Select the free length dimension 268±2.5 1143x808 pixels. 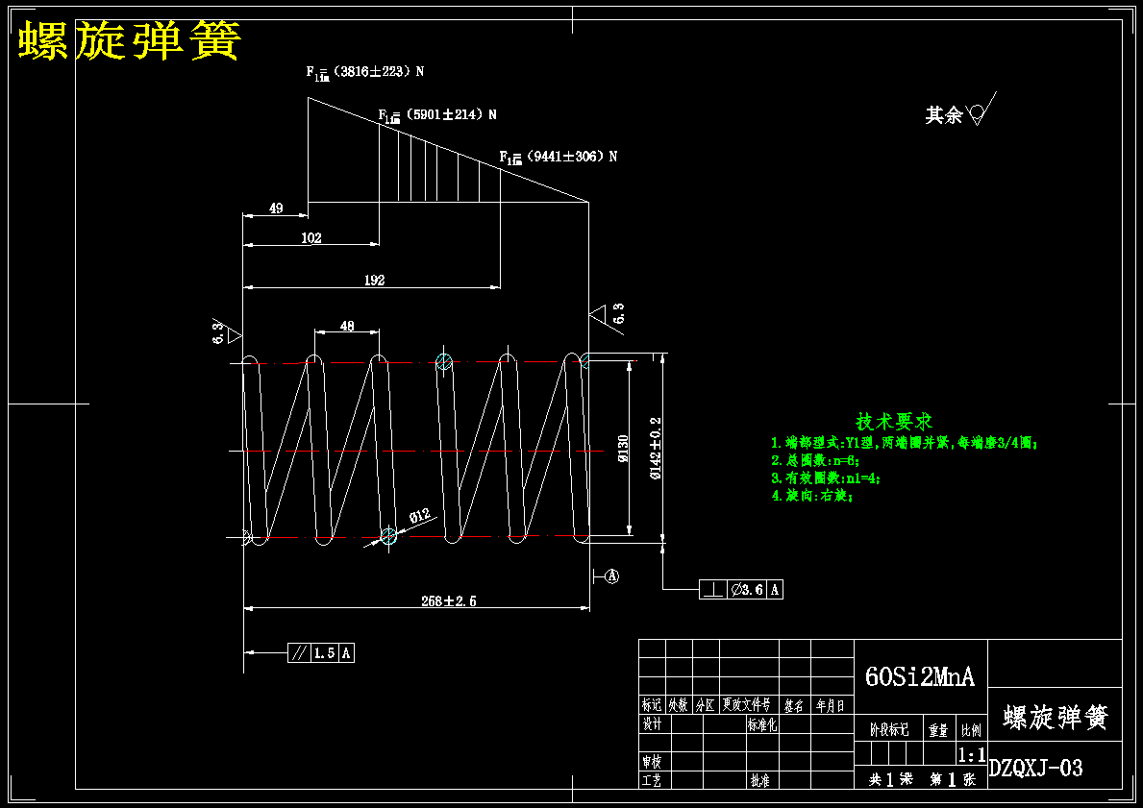click(449, 601)
